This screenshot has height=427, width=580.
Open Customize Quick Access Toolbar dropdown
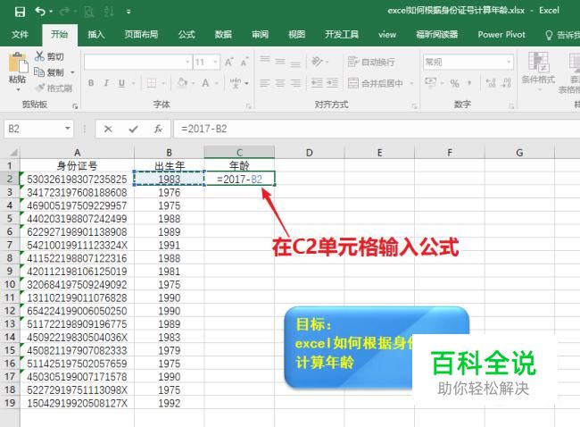pos(128,12)
